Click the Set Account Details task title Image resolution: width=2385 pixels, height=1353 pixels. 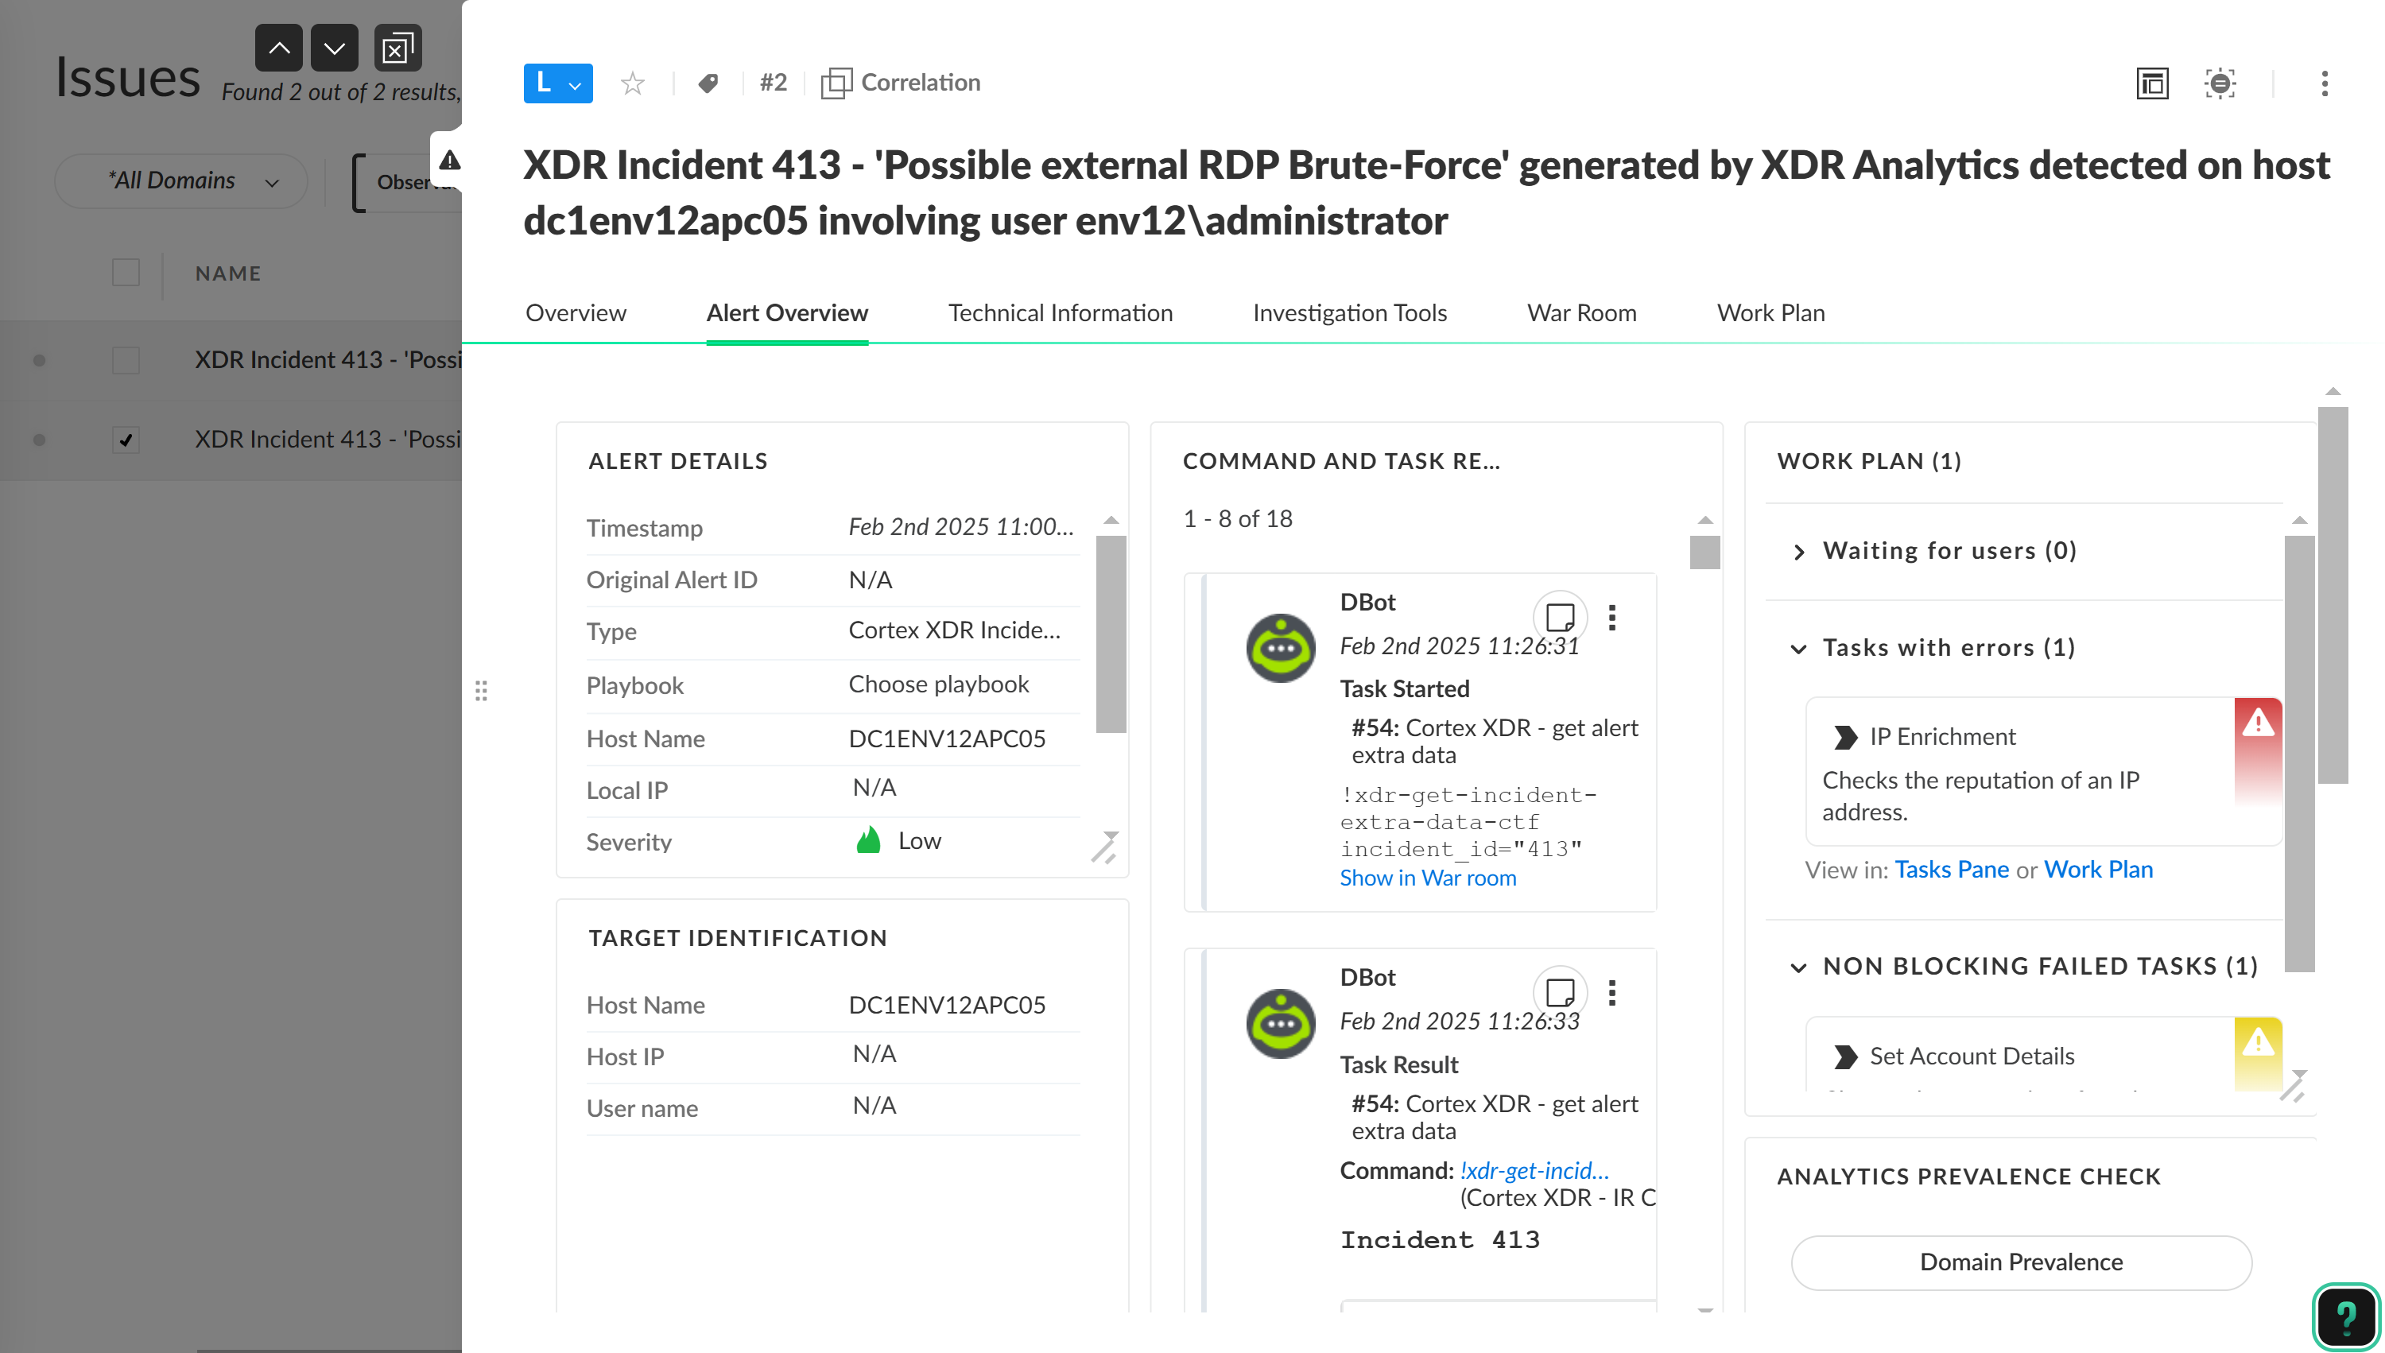click(x=1972, y=1056)
